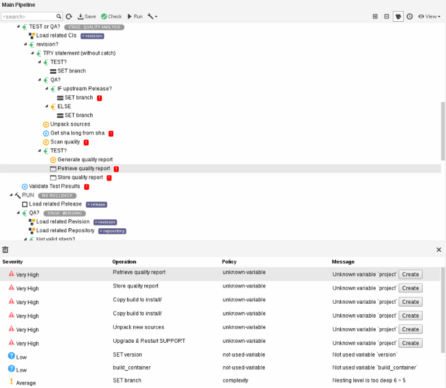Click the STAGE: MERGING badge

[x=65, y=213]
